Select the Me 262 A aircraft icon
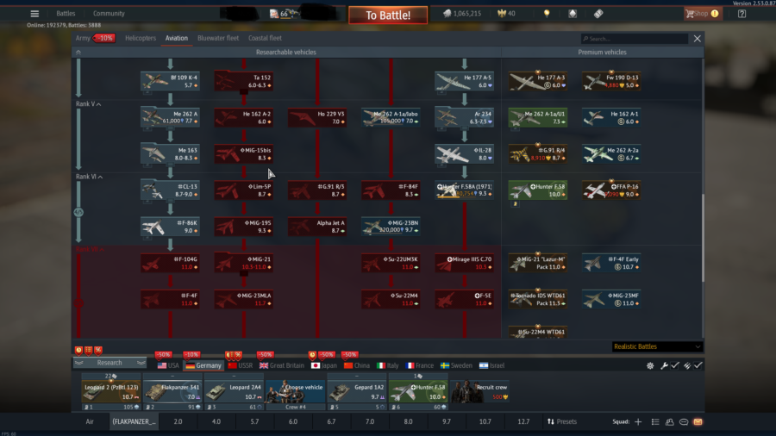Screen dimensions: 776x436 coord(171,117)
